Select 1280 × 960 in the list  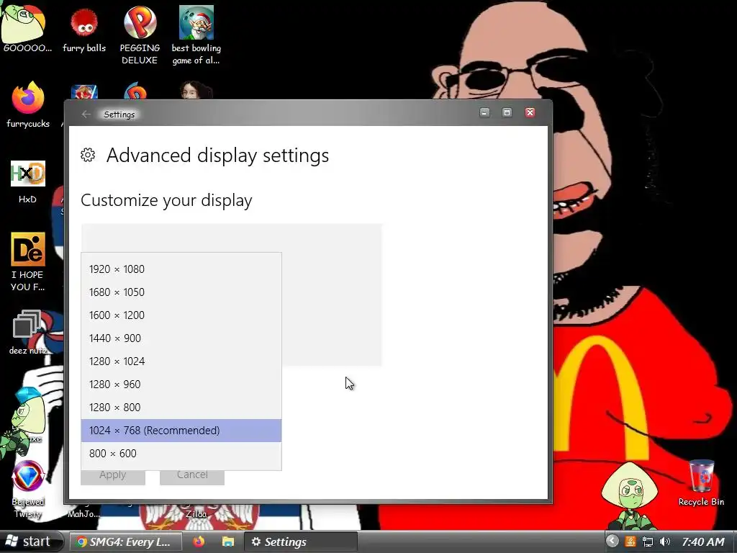click(181, 385)
